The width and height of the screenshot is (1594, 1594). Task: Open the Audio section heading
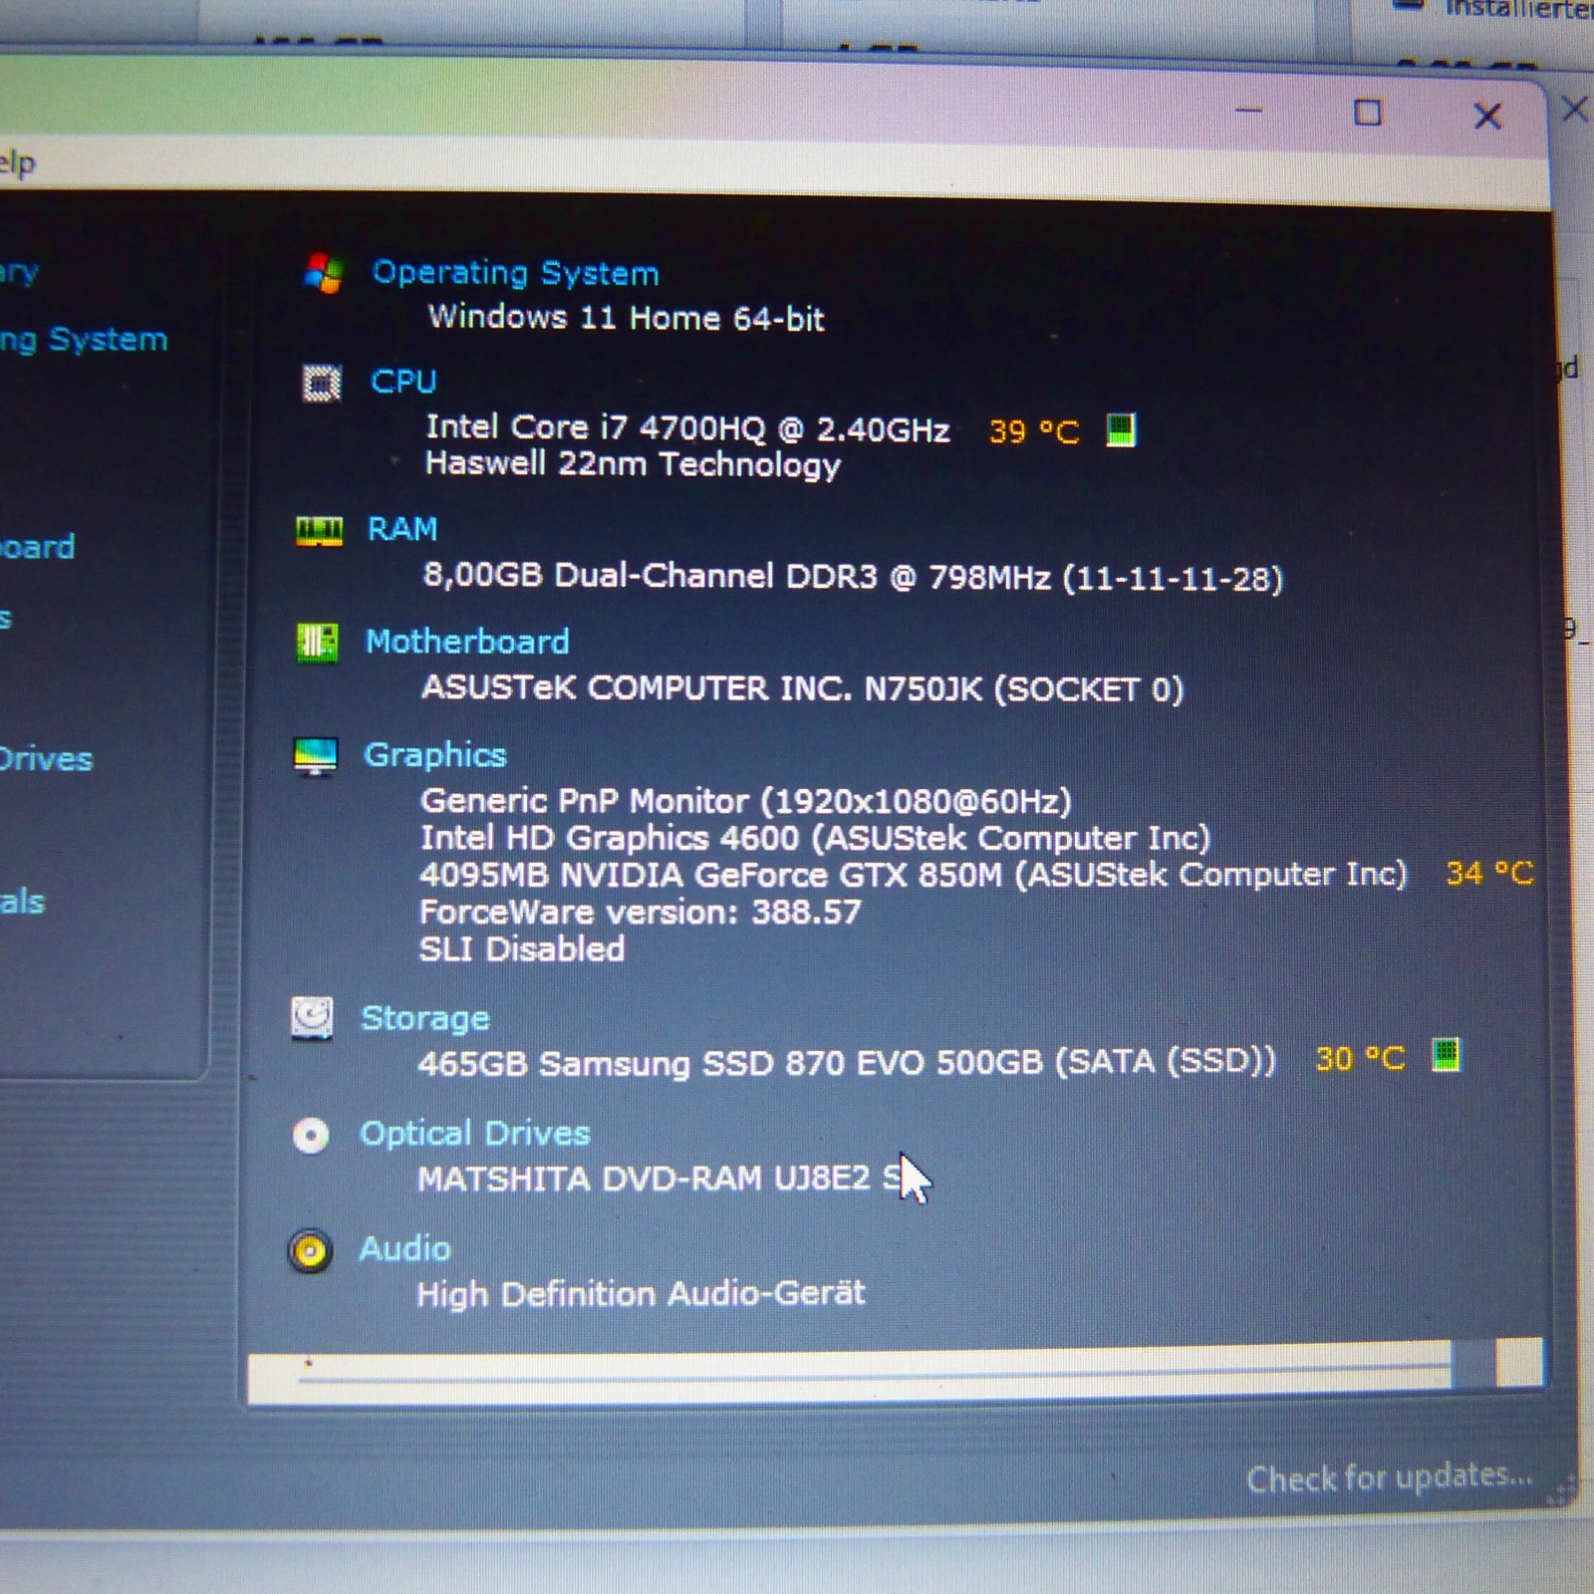coord(404,1248)
